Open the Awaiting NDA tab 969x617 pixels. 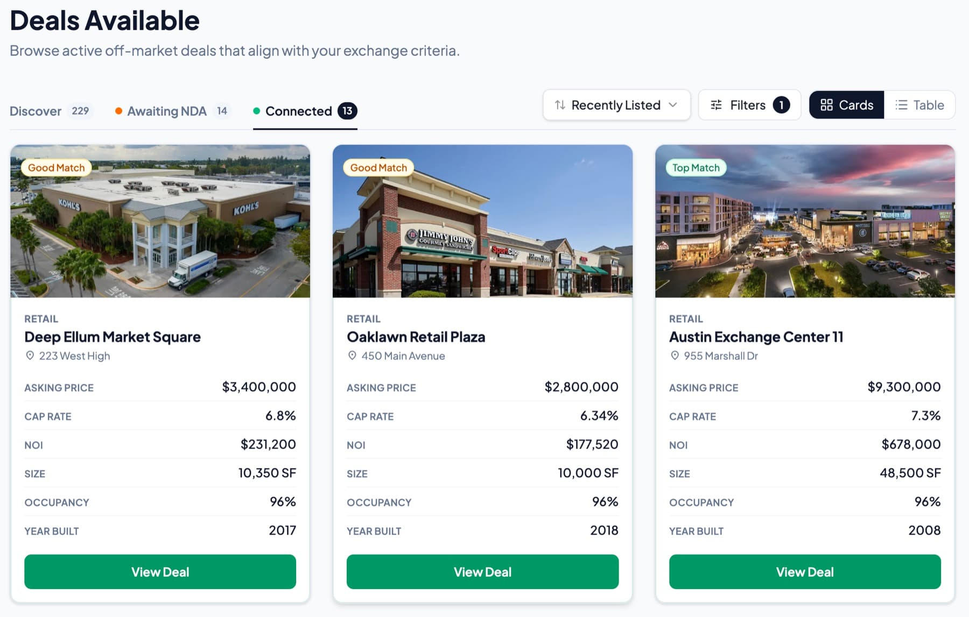tap(167, 111)
